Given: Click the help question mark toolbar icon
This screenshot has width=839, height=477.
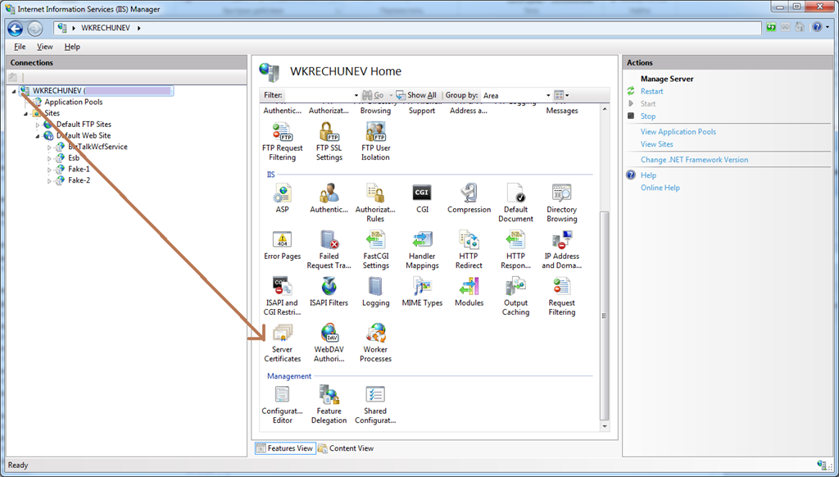Looking at the screenshot, I should (x=817, y=27).
